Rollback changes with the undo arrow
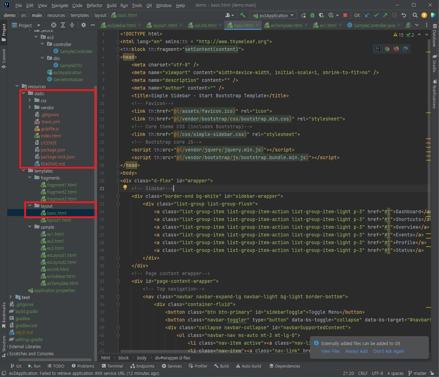Viewport: 439px width, 377px height. (x=404, y=15)
